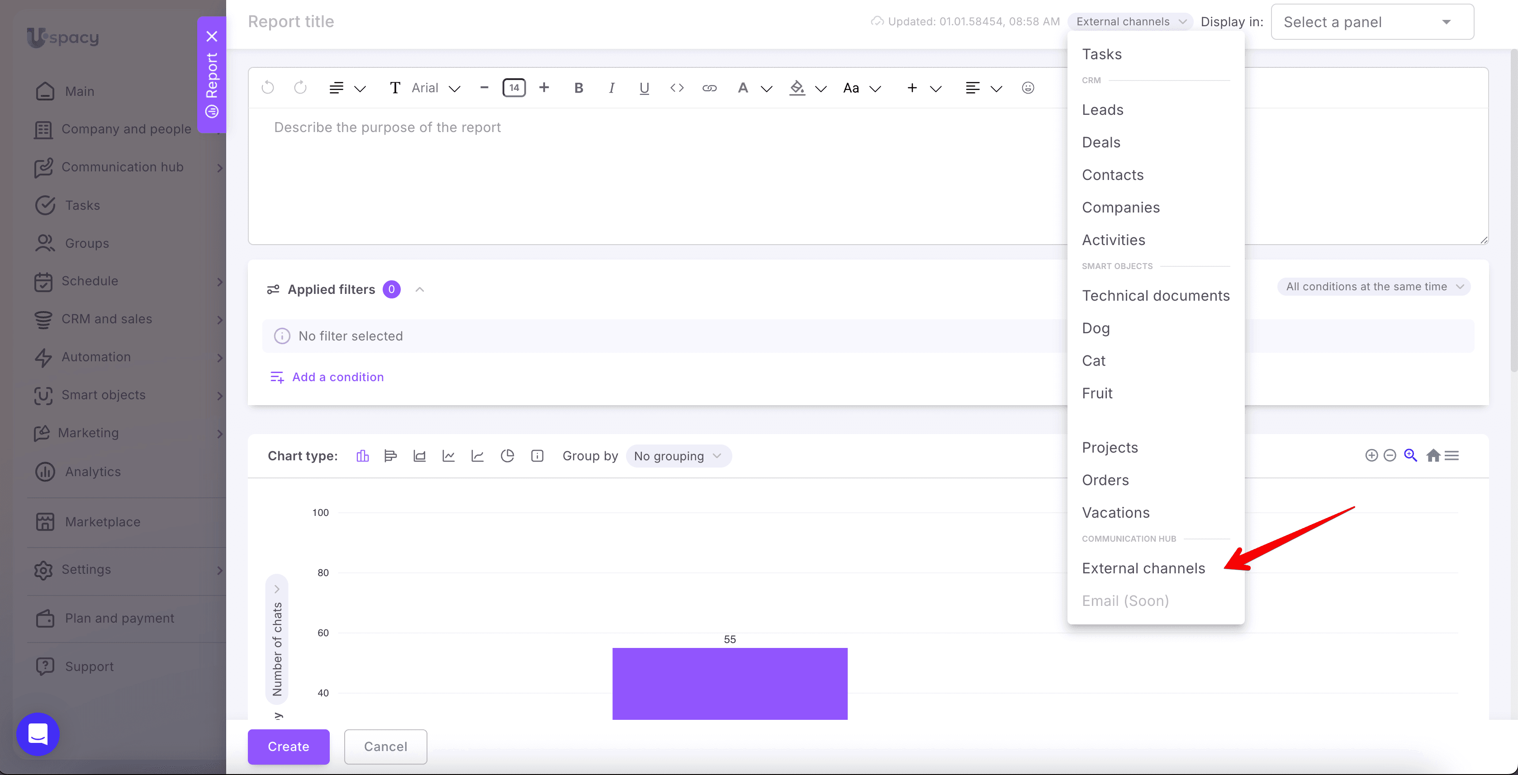Screen dimensions: 1518x775
Task: Choose Activities from the source menu
Action: 1156,240
